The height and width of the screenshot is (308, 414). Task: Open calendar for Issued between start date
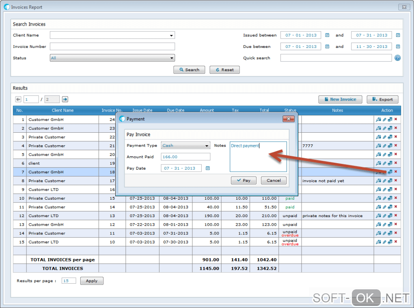(x=327, y=35)
